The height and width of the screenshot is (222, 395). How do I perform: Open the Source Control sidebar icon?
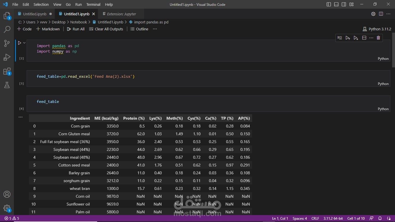coord(7,43)
